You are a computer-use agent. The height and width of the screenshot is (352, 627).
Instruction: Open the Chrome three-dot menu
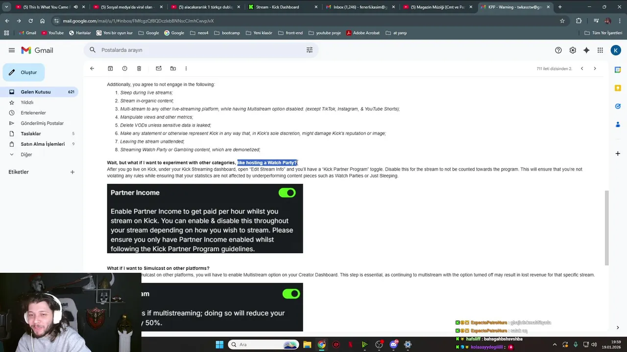619,21
